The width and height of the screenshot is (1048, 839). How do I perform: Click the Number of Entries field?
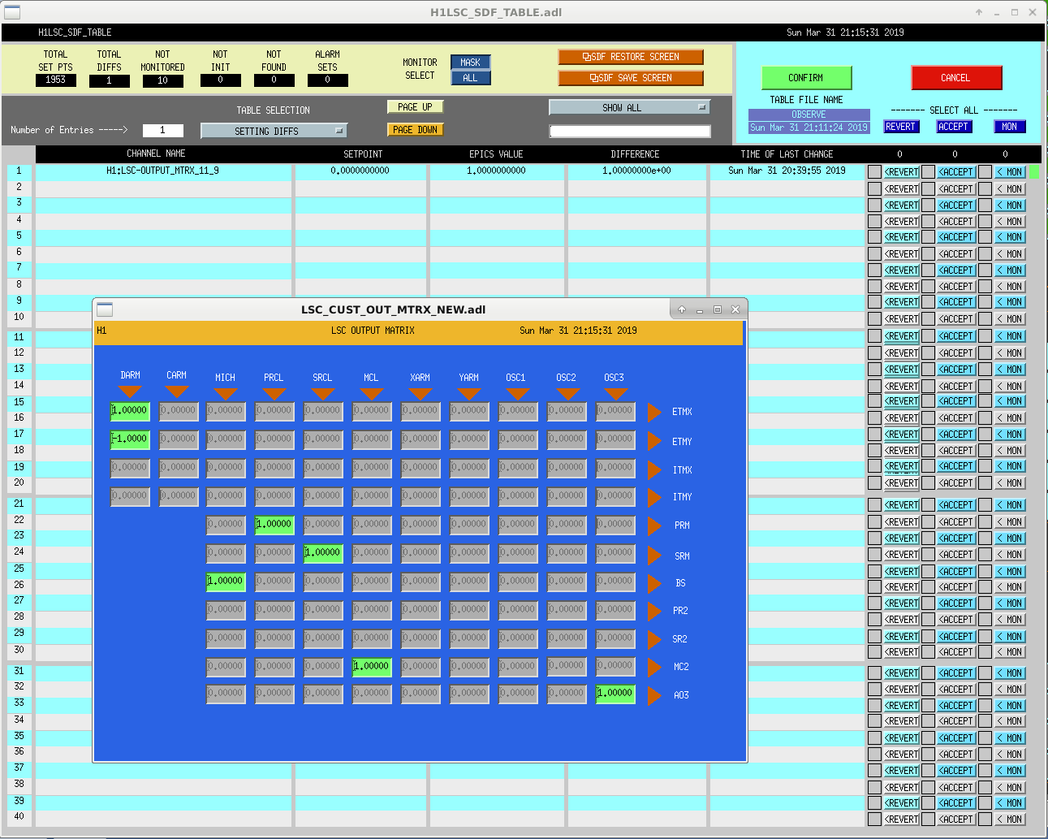[163, 130]
